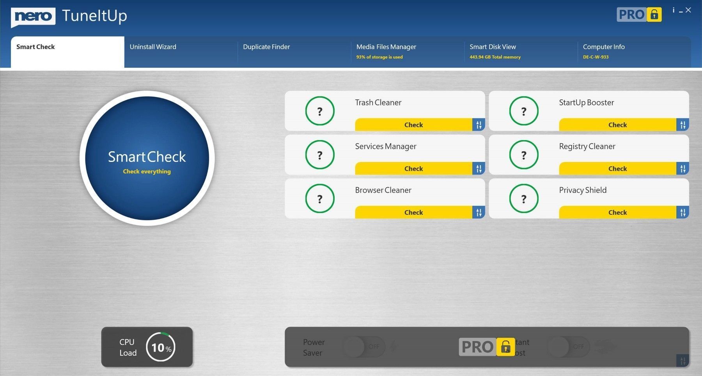This screenshot has height=376, width=702.
Task: Click the Privacy Shield title text
Action: pyautogui.click(x=583, y=190)
